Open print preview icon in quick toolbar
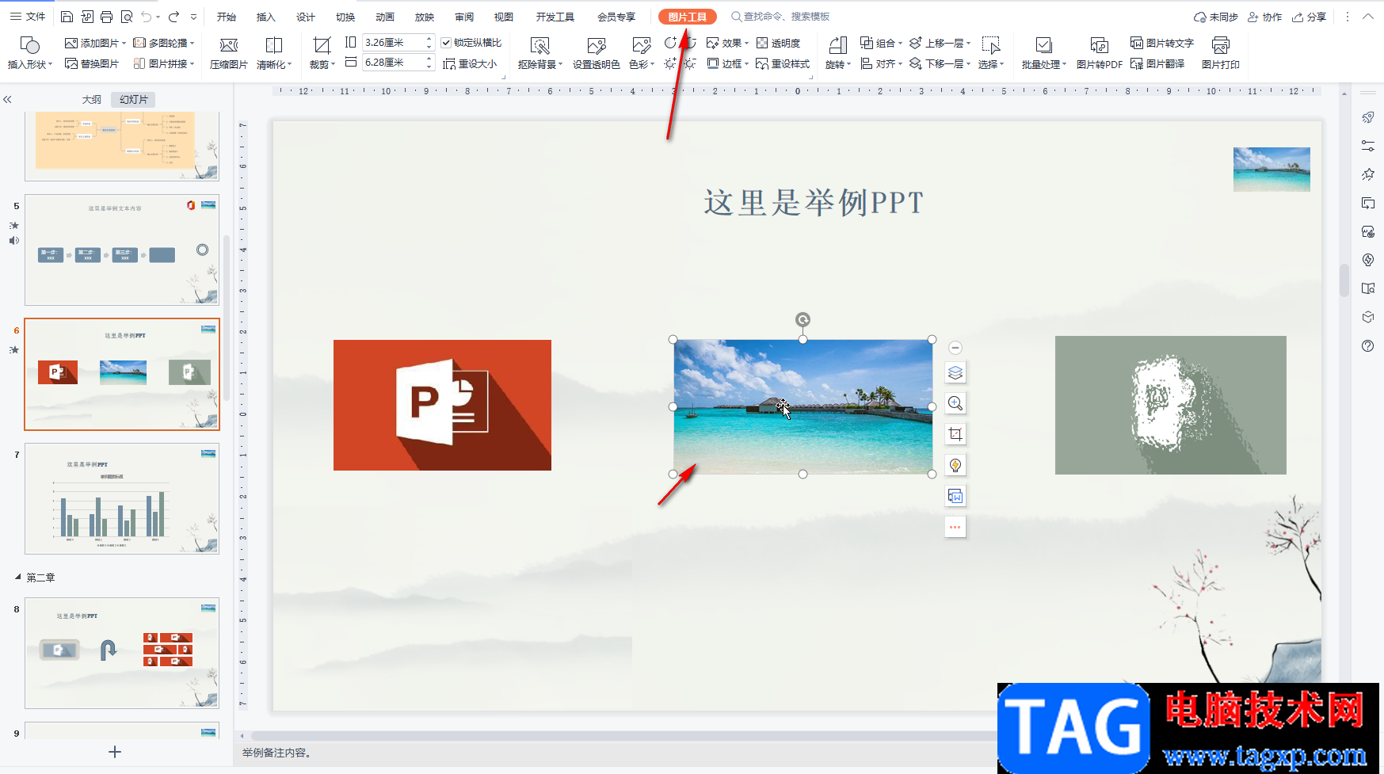Viewport: 1384px width, 774px height. [x=126, y=17]
